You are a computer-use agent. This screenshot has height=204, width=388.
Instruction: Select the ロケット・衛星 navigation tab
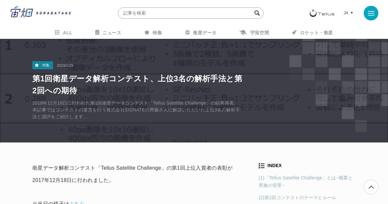tap(312, 33)
